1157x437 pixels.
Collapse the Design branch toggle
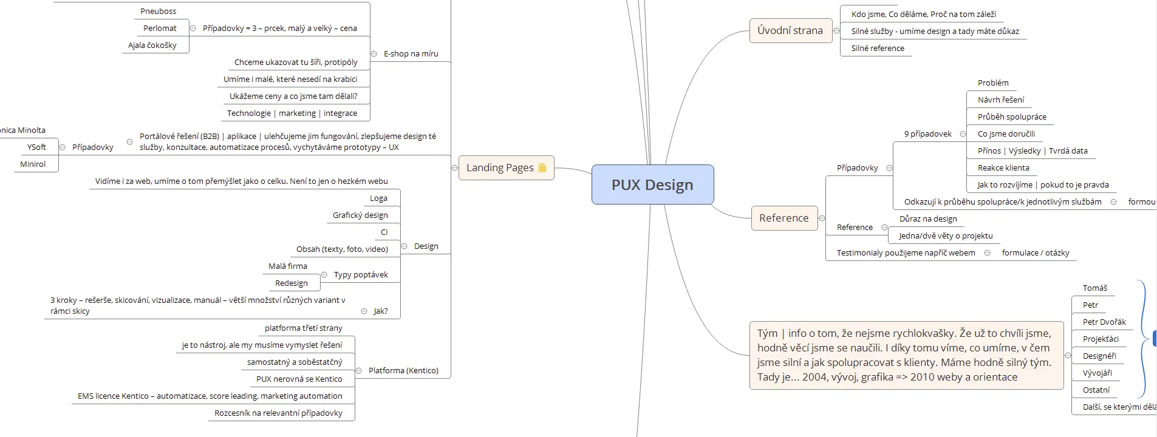coord(404,246)
